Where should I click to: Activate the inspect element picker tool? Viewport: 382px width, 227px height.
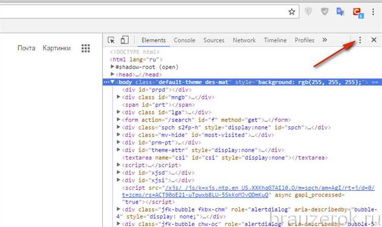[111, 40]
